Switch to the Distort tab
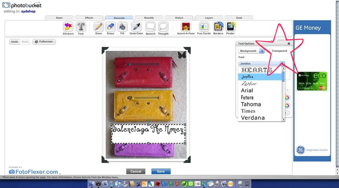 click(x=179, y=18)
